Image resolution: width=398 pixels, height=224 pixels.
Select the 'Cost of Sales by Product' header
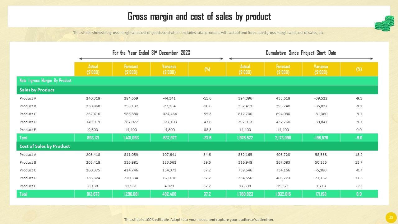pos(197,146)
